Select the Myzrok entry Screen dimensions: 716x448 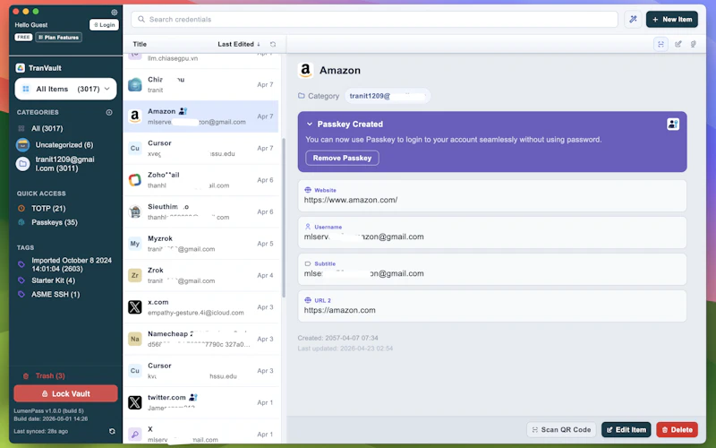[200, 244]
